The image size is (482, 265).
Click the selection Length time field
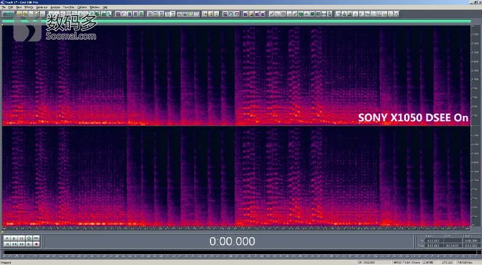[471, 241]
